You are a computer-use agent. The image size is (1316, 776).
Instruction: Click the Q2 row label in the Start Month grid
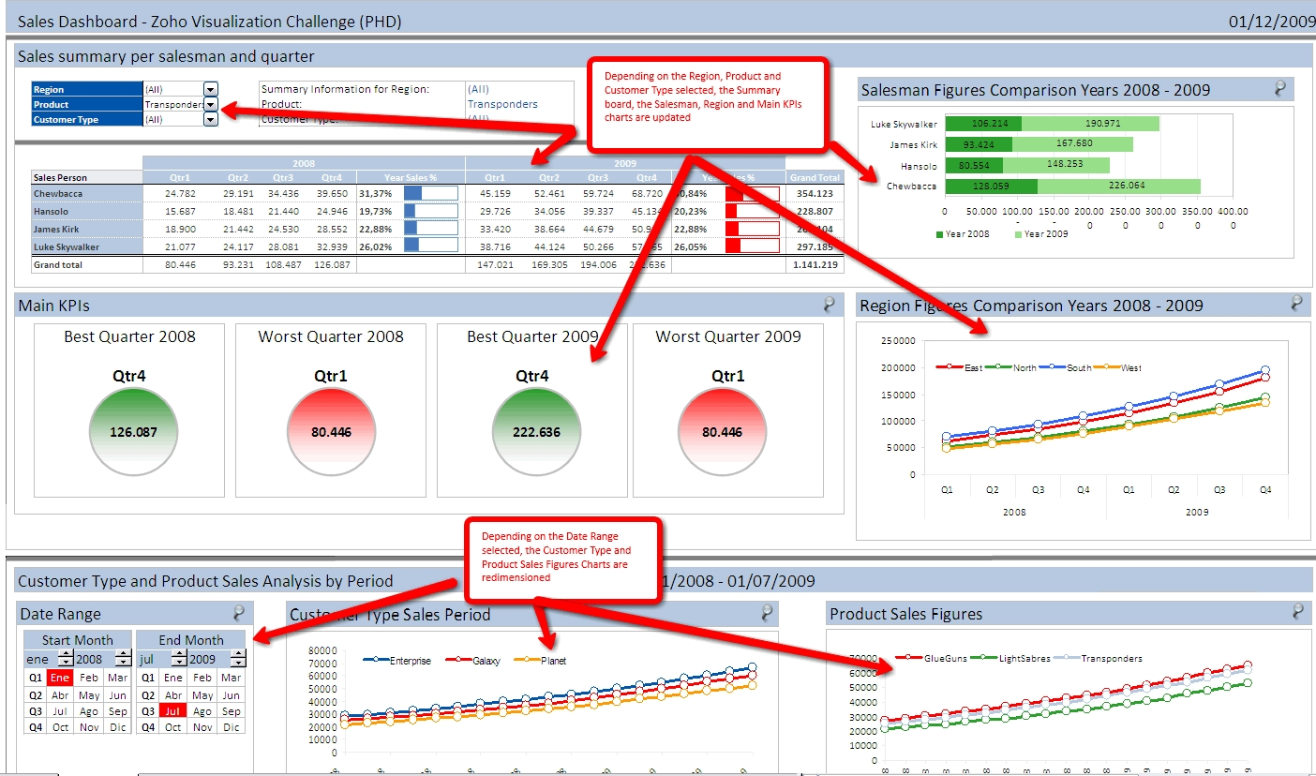point(35,694)
